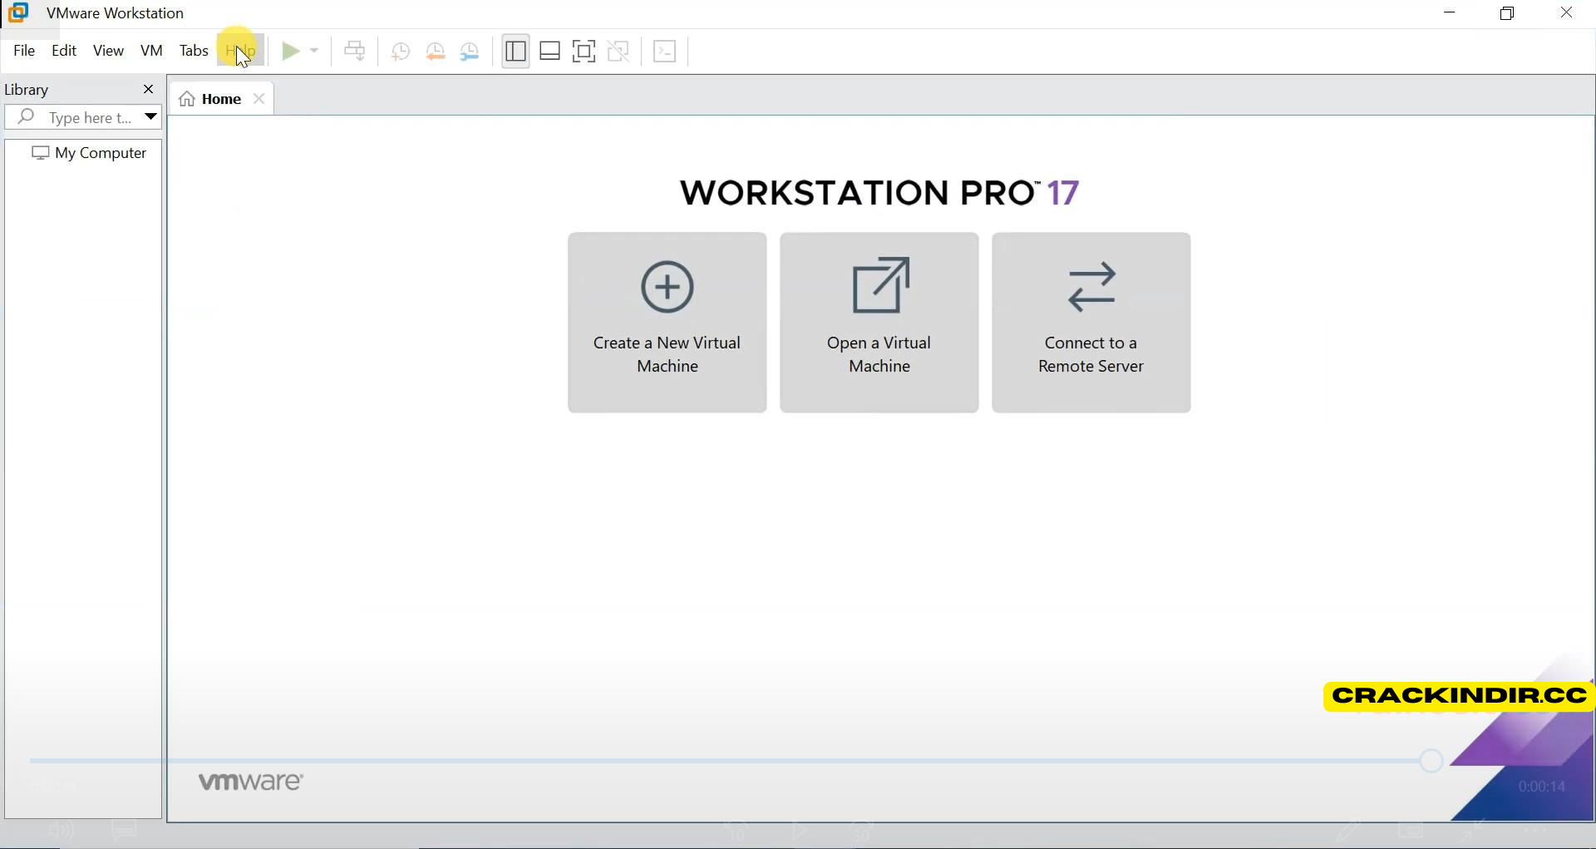Toggle the thumbnail bar view icon
Screen dimensions: 1596x849
tap(549, 52)
